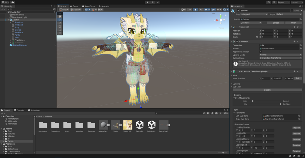Toggle scene audio button
This screenshot has height=158, width=305.
[201, 9]
